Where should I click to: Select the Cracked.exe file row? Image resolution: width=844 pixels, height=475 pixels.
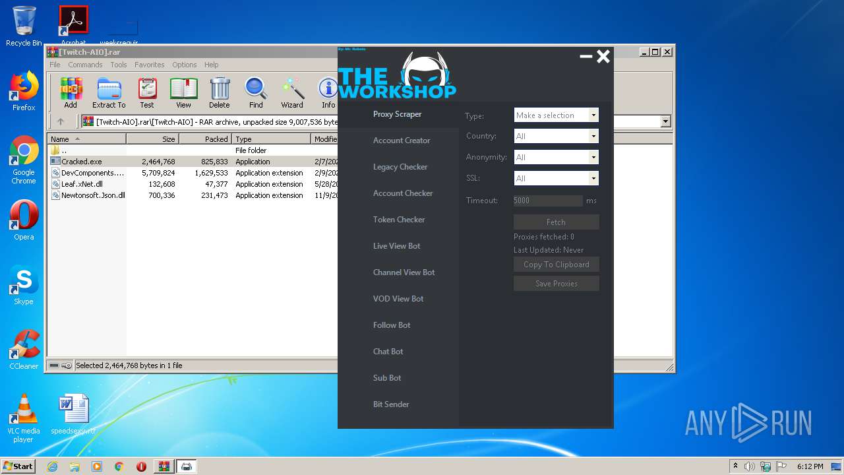(193, 162)
